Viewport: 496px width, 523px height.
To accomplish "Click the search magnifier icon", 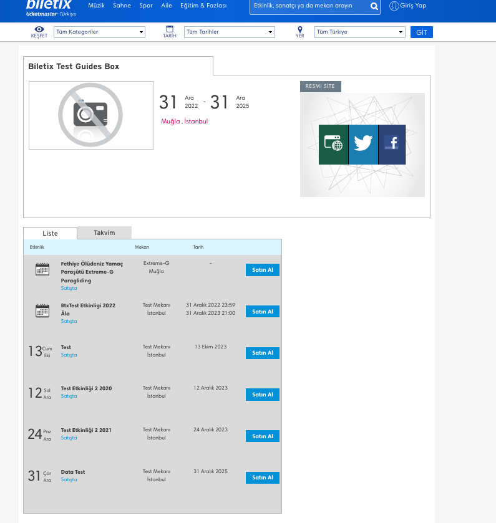I will coord(374,6).
